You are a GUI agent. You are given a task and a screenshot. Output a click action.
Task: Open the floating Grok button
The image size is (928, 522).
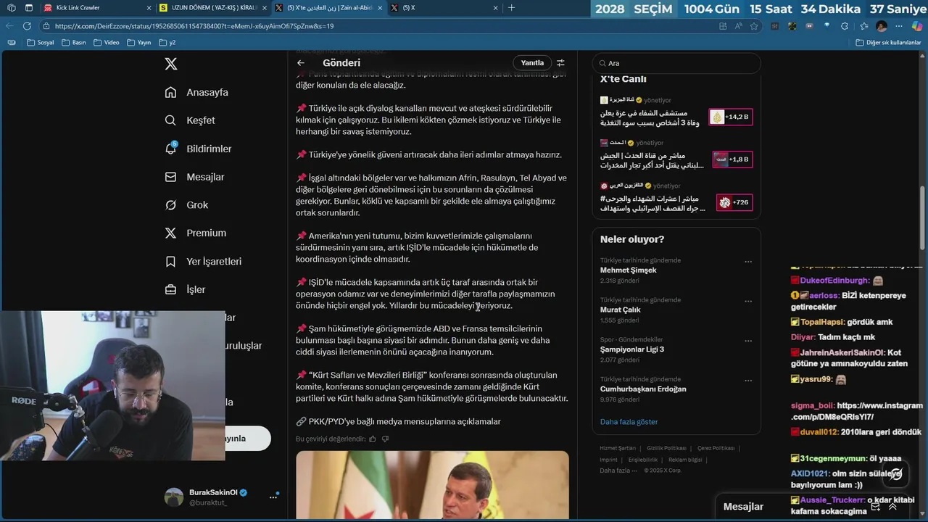pos(896,474)
